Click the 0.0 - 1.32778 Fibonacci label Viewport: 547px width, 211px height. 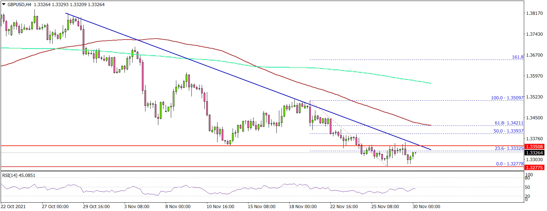click(510, 164)
